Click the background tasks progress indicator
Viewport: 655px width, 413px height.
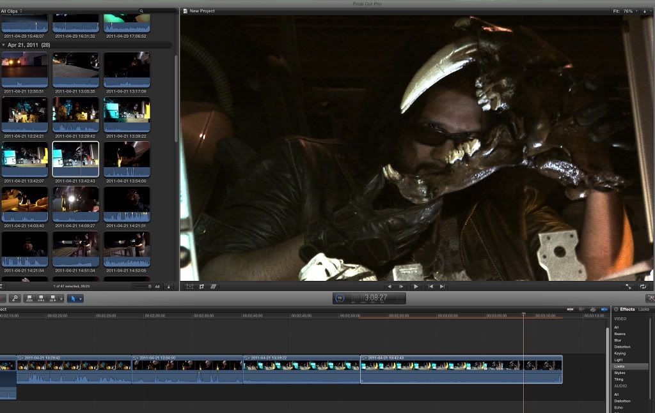pyautogui.click(x=340, y=298)
